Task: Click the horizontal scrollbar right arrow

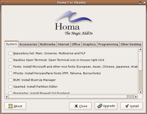Action: point(136,97)
